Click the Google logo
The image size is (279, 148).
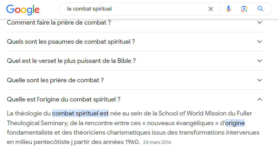[x=23, y=9]
